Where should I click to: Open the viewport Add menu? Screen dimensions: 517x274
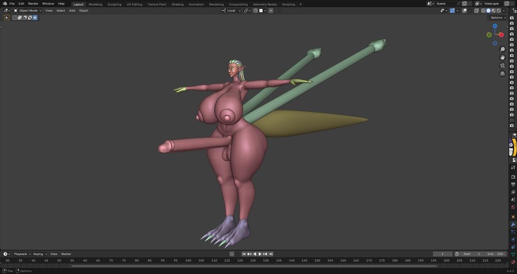click(72, 10)
